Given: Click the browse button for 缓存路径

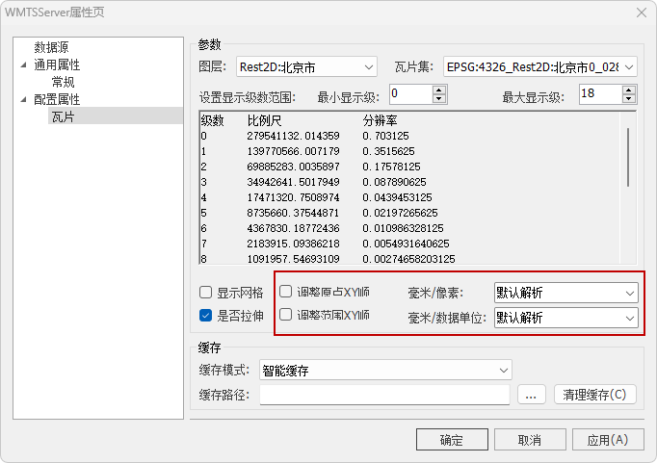Looking at the screenshot, I should point(532,395).
